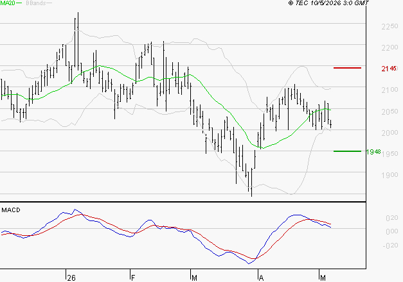Image resolution: width=403 pixels, height=282 pixels.
Task: Click the F month marker on time axis
Action: (133, 278)
